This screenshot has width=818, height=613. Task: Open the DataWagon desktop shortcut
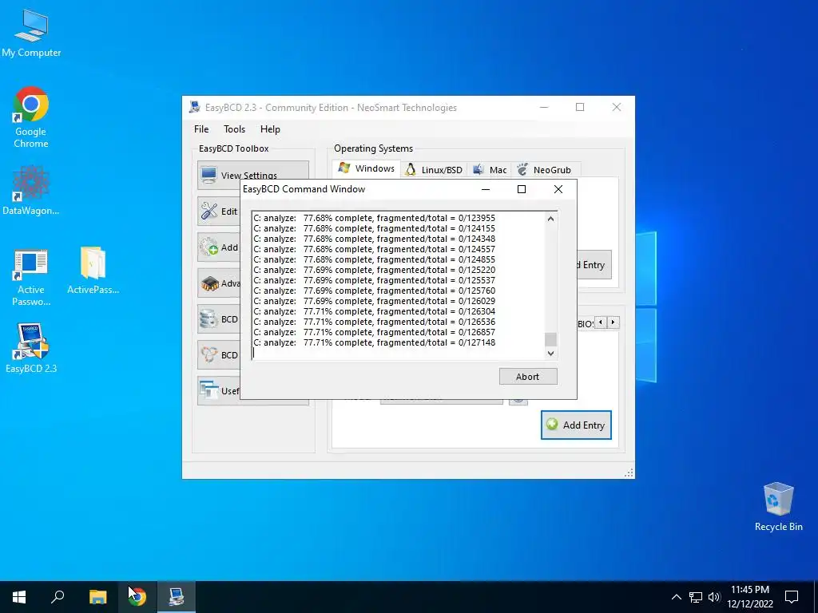tap(31, 190)
